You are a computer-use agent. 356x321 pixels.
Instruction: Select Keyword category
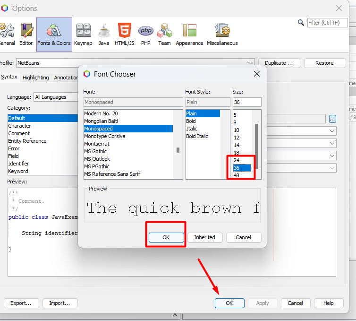(x=42, y=171)
